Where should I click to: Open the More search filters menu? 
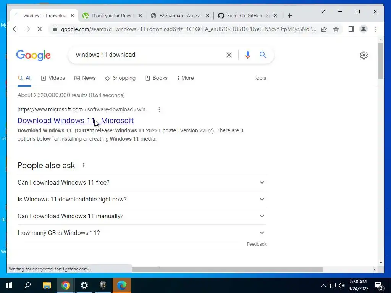(x=185, y=78)
